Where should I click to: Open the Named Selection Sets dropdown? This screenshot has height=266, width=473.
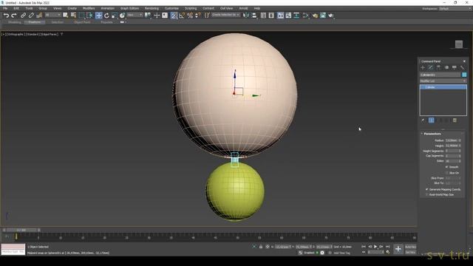(225, 15)
